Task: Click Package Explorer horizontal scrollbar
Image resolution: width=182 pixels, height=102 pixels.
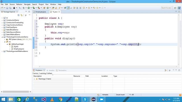Action: pyautogui.click(x=16, y=92)
